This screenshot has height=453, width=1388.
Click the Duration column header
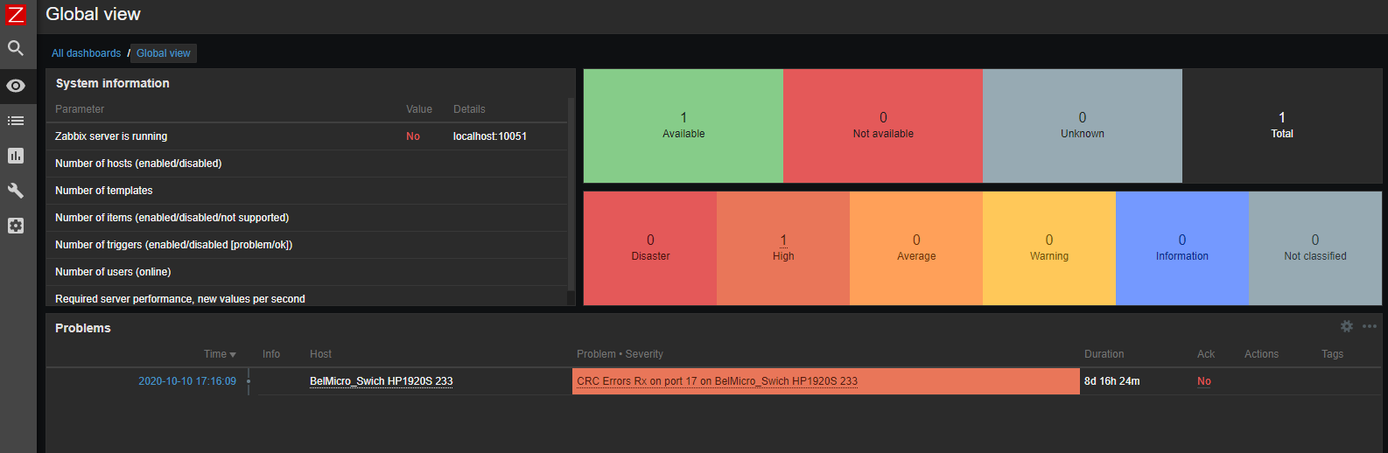1104,354
